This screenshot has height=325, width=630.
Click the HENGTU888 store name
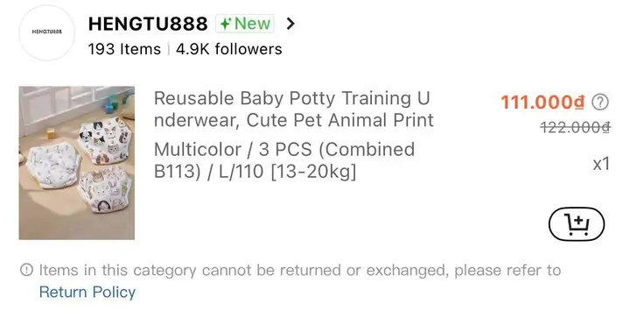[x=148, y=24]
